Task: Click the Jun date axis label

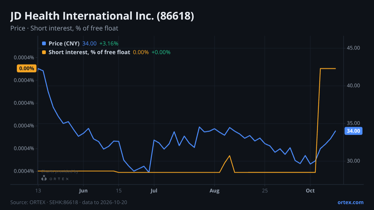Action: pos(83,190)
